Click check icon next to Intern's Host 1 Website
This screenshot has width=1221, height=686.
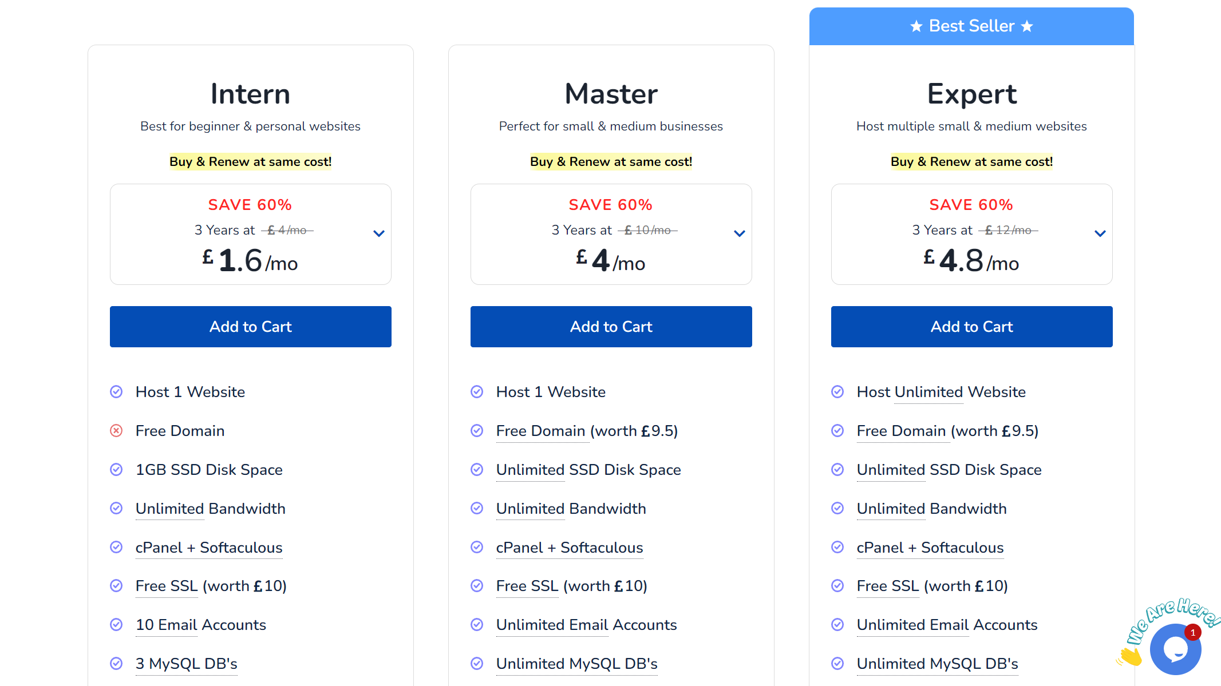tap(116, 392)
